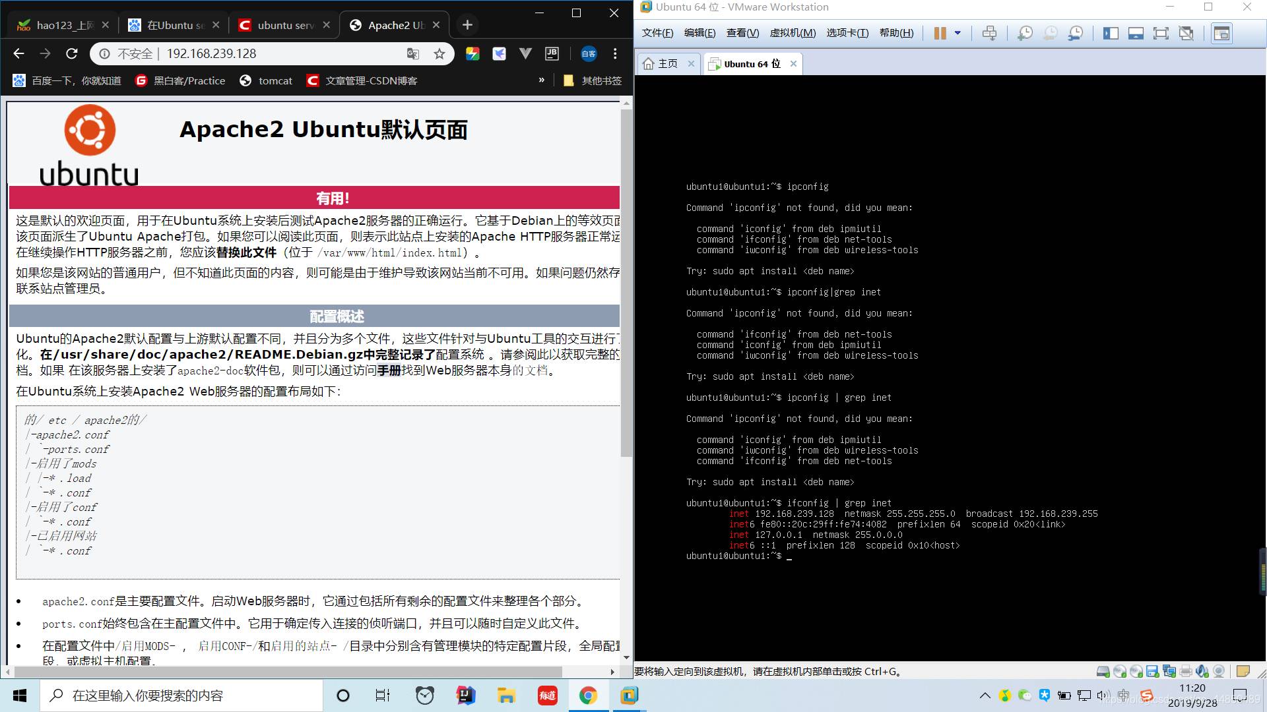This screenshot has height=712, width=1267.
Task: Click the 手册 link in the Apache page
Action: pyautogui.click(x=389, y=371)
